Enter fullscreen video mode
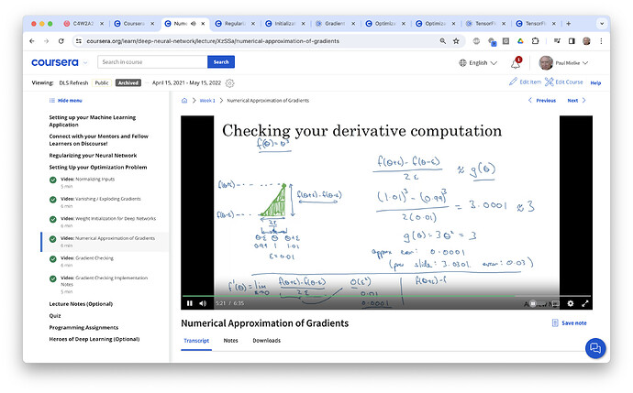633x393 pixels. click(585, 303)
